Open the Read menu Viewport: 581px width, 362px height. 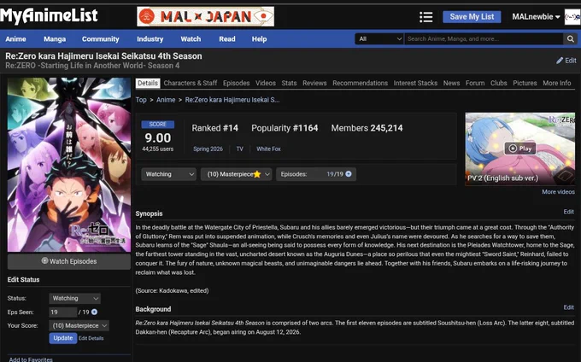[226, 39]
